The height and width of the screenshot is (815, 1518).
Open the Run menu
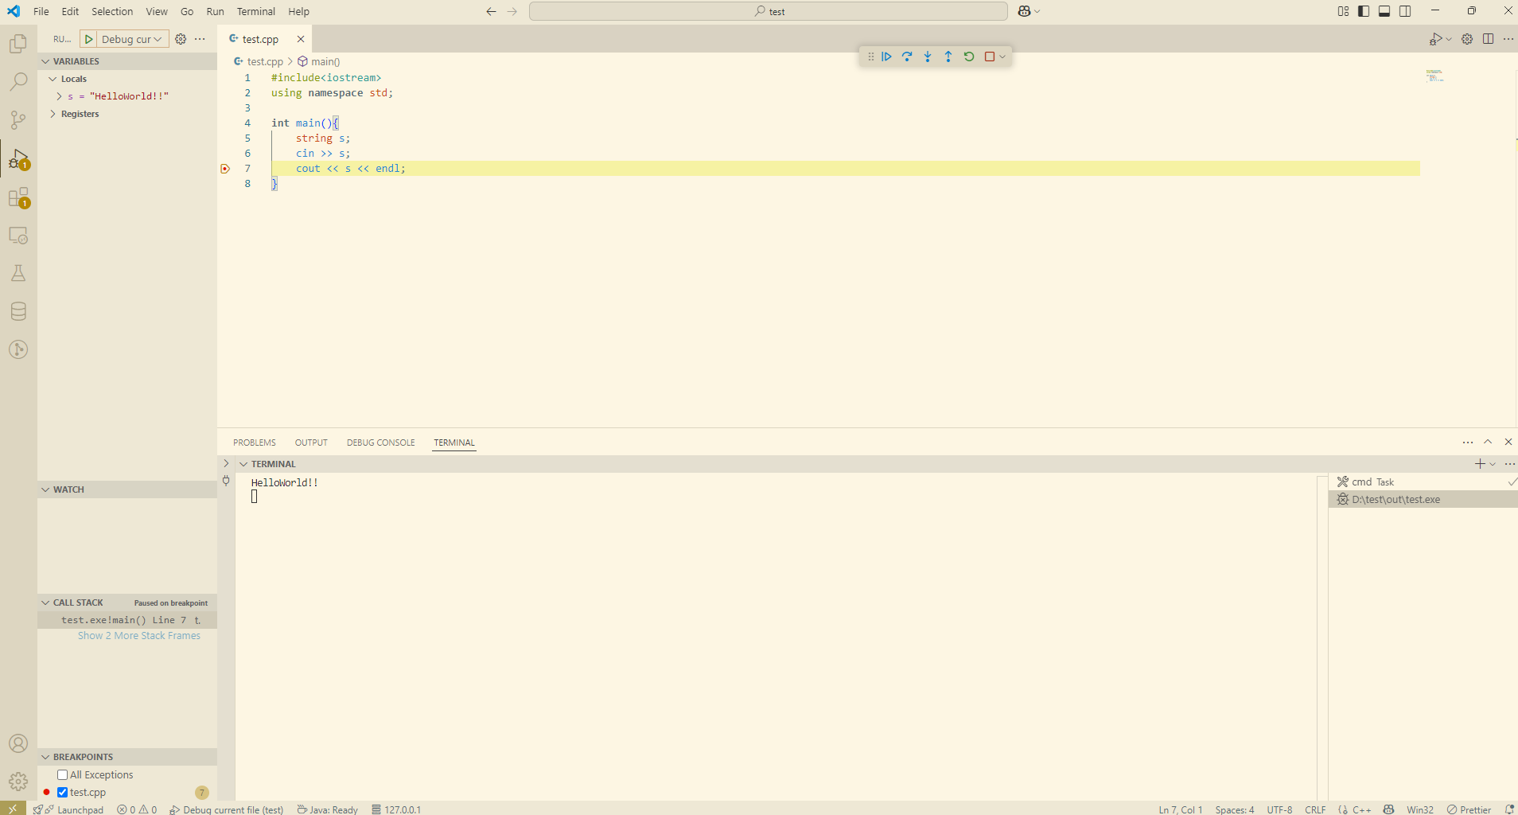click(x=214, y=11)
